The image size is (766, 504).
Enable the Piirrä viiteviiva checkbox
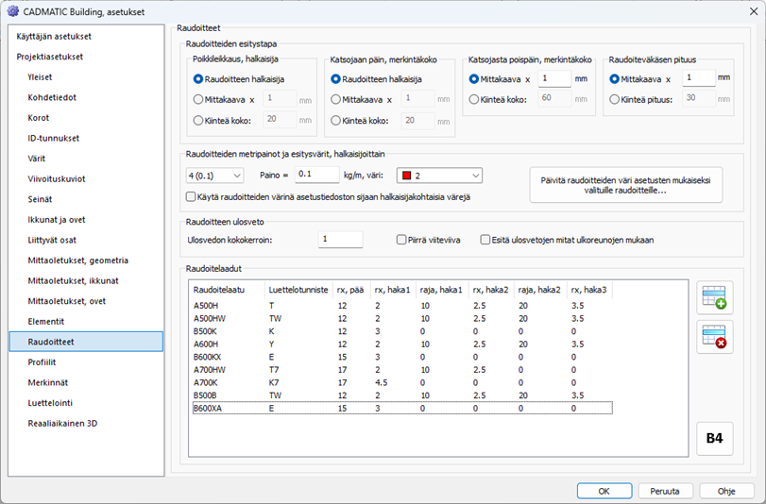pyautogui.click(x=401, y=240)
